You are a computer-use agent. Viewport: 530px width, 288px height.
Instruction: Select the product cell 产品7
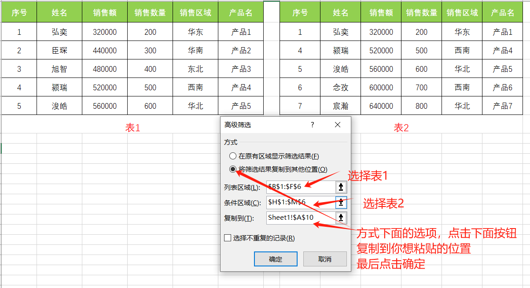pos(502,106)
